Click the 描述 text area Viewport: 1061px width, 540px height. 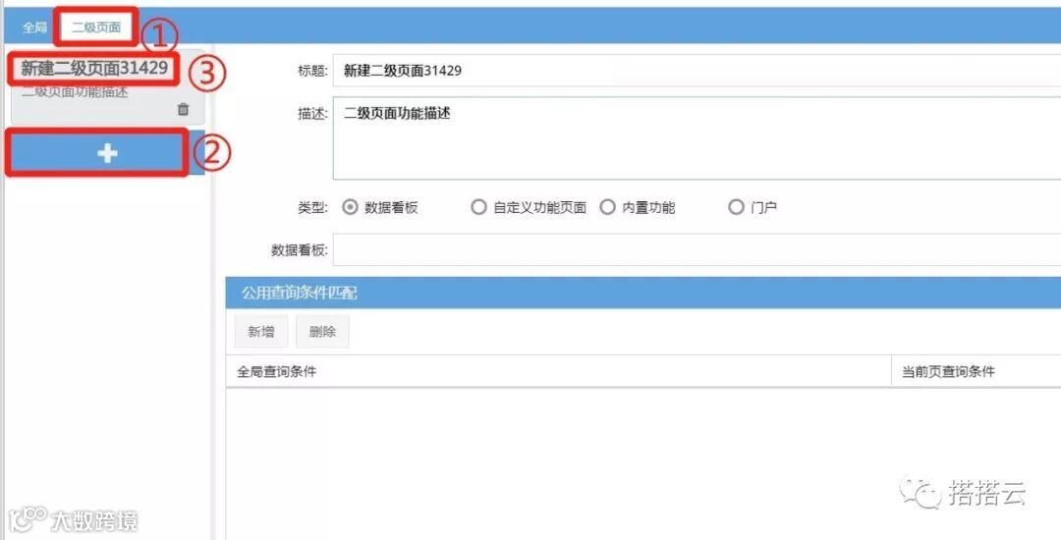pyautogui.click(x=697, y=138)
